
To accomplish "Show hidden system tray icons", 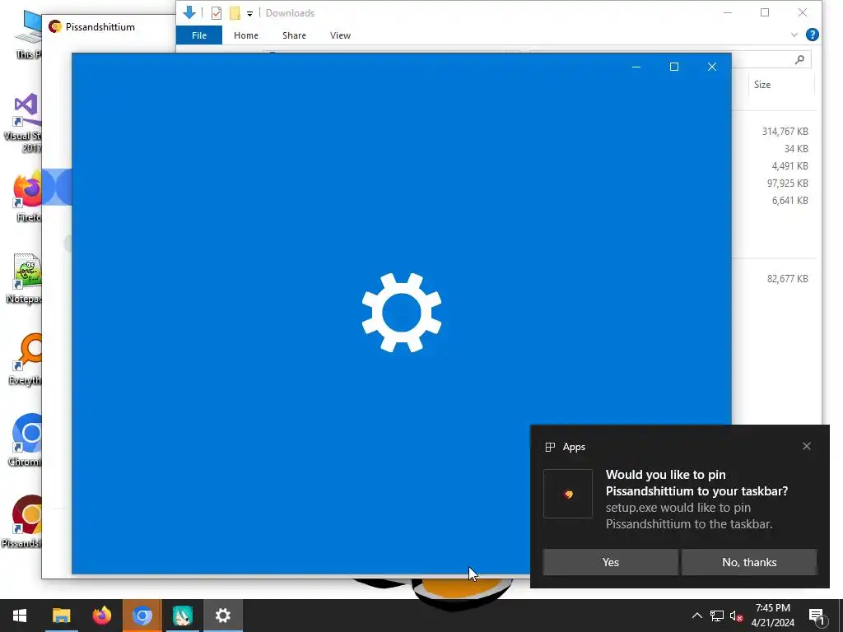I will pos(696,616).
